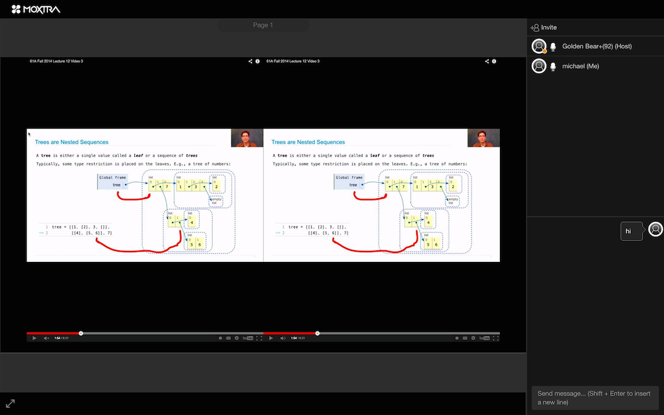Click share icon on right video
The height and width of the screenshot is (415, 664).
click(487, 62)
